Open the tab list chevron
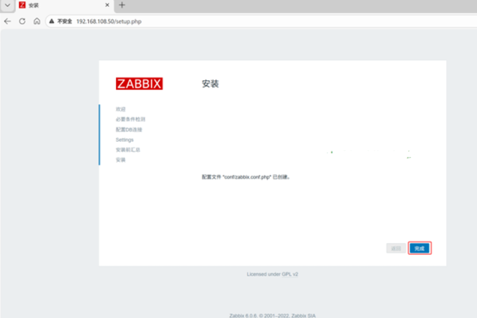 click(x=7, y=5)
